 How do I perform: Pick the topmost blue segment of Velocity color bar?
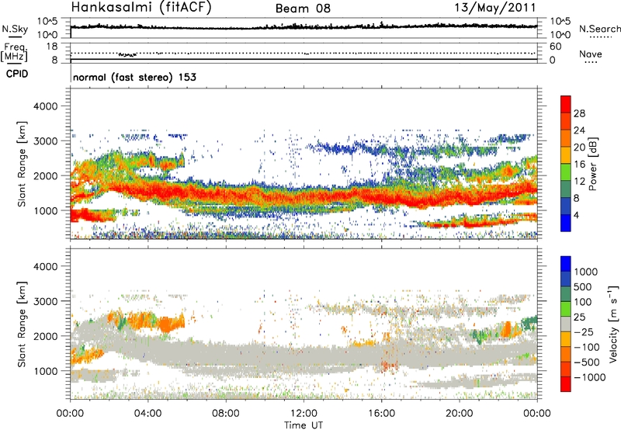pyautogui.click(x=566, y=264)
